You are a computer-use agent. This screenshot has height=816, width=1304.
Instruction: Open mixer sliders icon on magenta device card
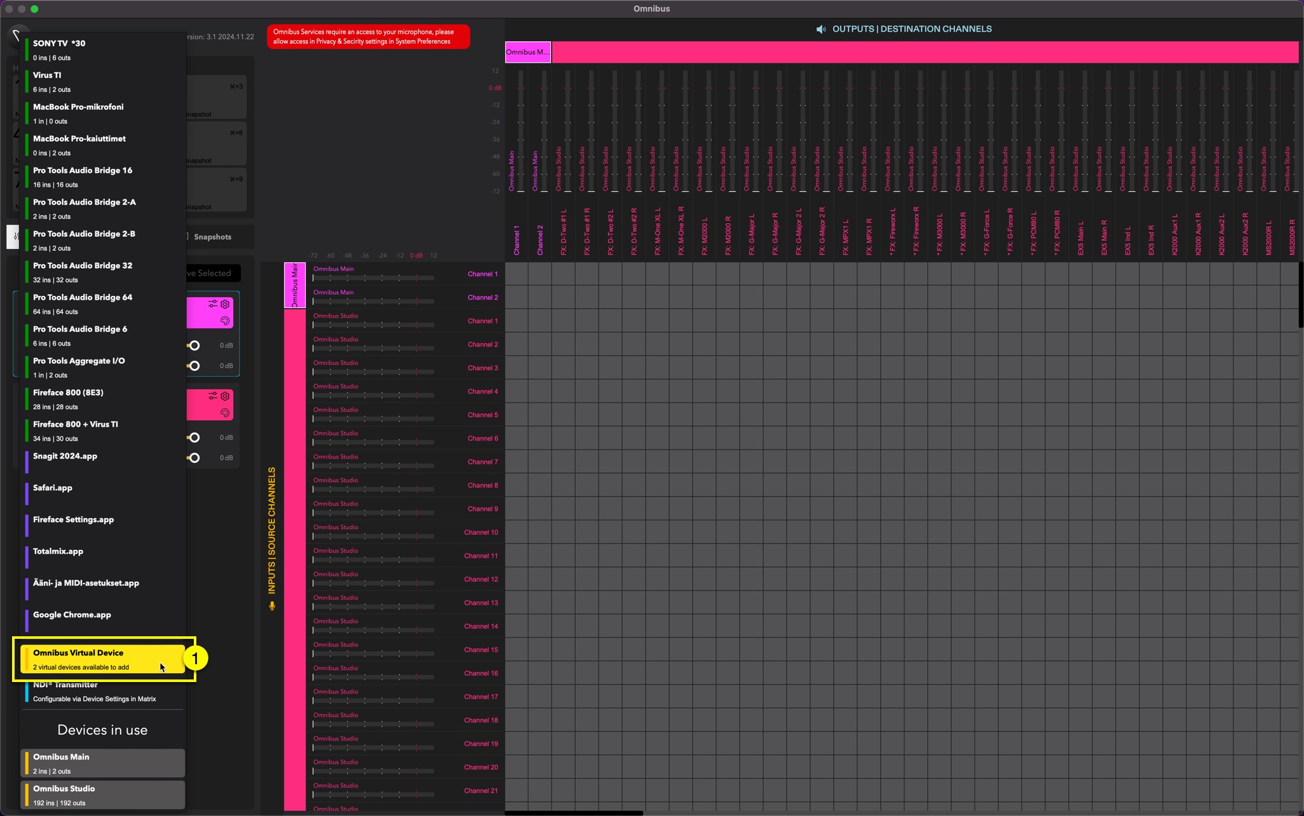[x=213, y=304]
